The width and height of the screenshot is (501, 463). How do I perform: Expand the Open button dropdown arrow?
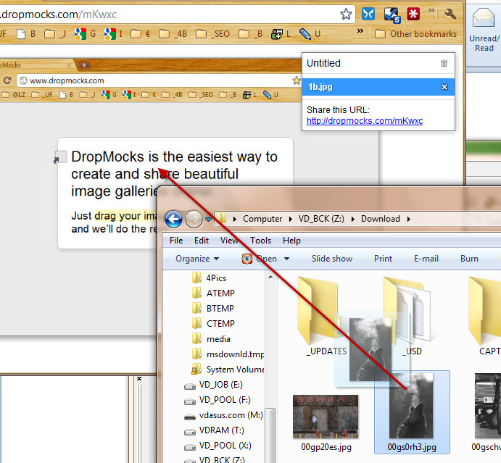(x=286, y=259)
